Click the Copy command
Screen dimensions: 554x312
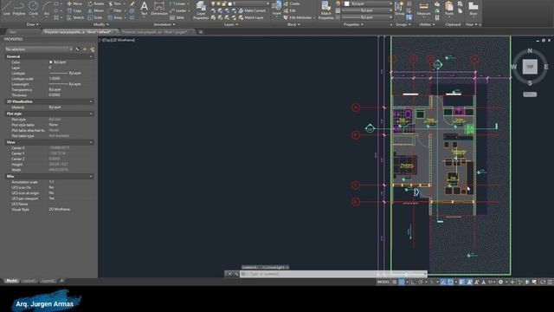74,10
